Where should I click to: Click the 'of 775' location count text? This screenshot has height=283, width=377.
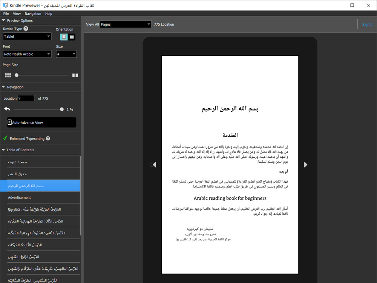(43, 98)
